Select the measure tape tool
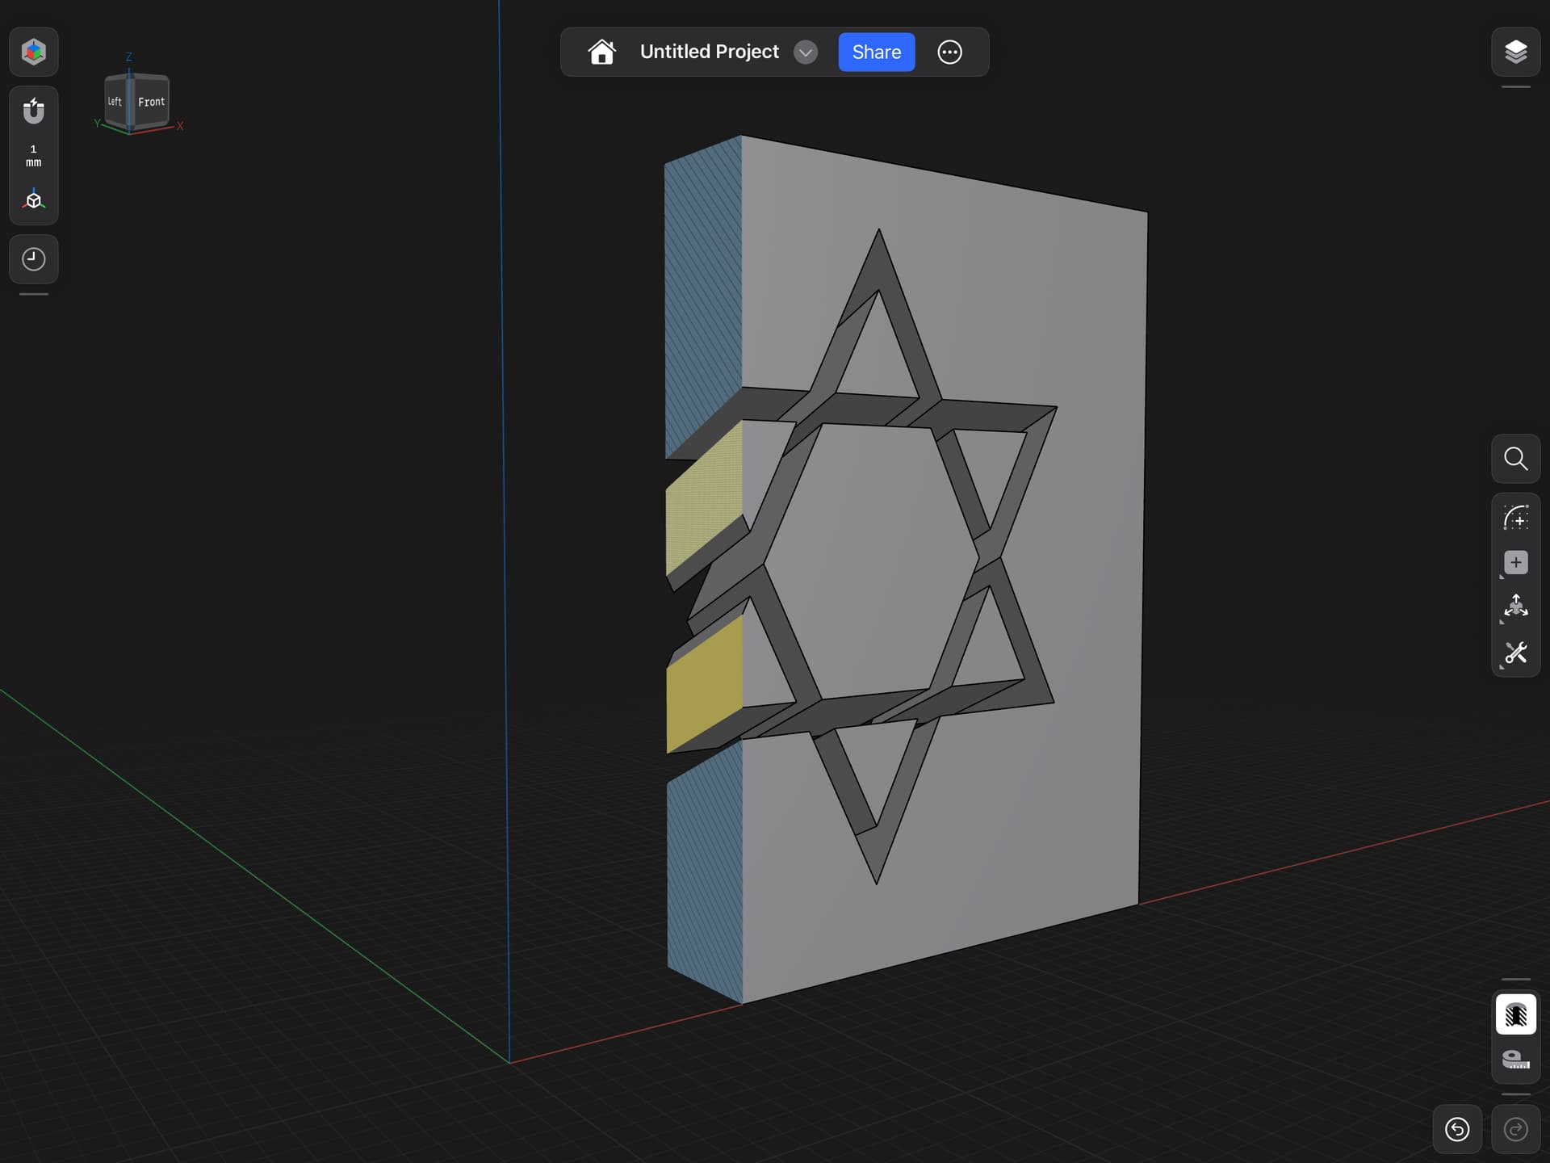Image resolution: width=1550 pixels, height=1163 pixels. pyautogui.click(x=1515, y=1059)
